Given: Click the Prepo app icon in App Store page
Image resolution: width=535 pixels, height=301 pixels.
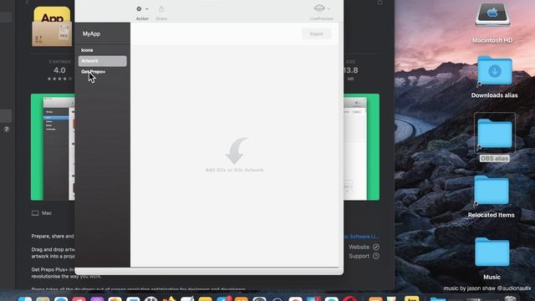Looking at the screenshot, I should [52, 26].
